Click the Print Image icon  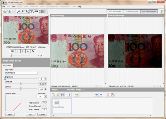pyautogui.click(x=13, y=11)
